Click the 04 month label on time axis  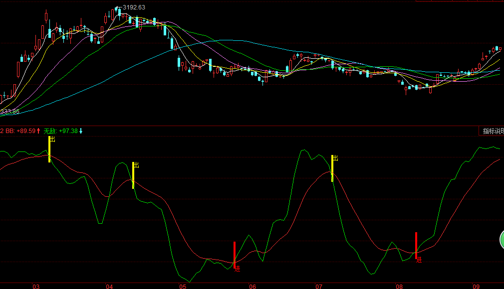(x=109, y=286)
